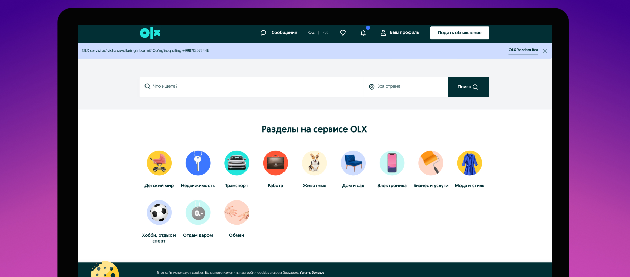This screenshot has height=277, width=630.
Task: Open the OLX Yordam Bot link
Action: tap(523, 50)
